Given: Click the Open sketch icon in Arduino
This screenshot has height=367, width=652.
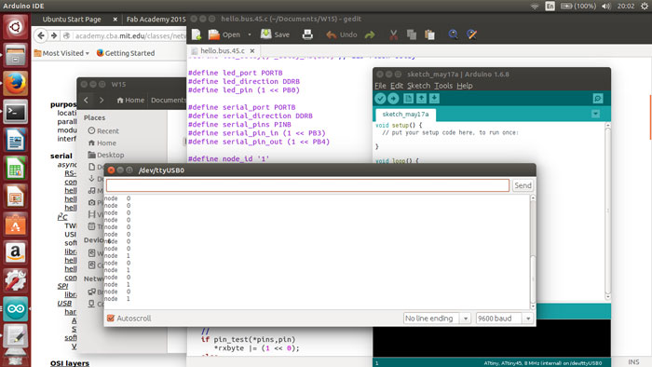Looking at the screenshot, I should click(x=421, y=99).
